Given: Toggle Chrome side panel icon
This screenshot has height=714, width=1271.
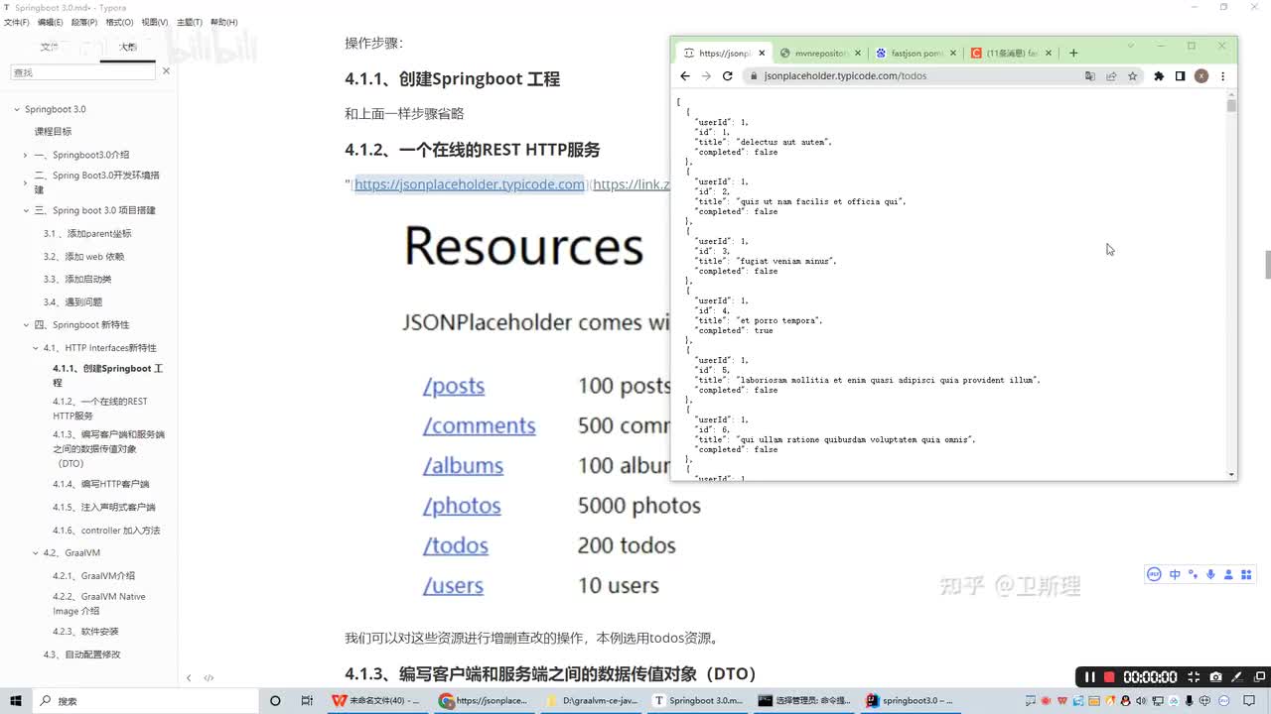Looking at the screenshot, I should pyautogui.click(x=1180, y=76).
